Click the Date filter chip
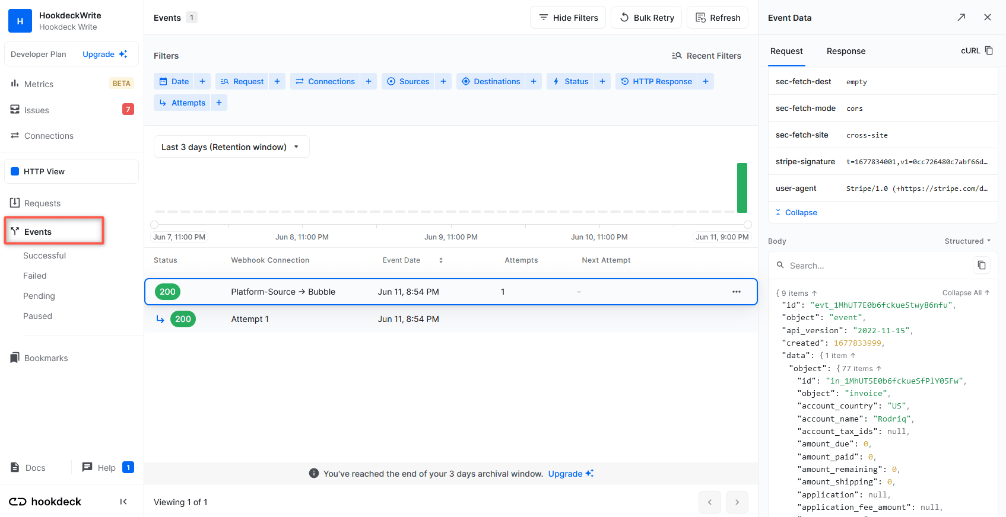 click(174, 81)
